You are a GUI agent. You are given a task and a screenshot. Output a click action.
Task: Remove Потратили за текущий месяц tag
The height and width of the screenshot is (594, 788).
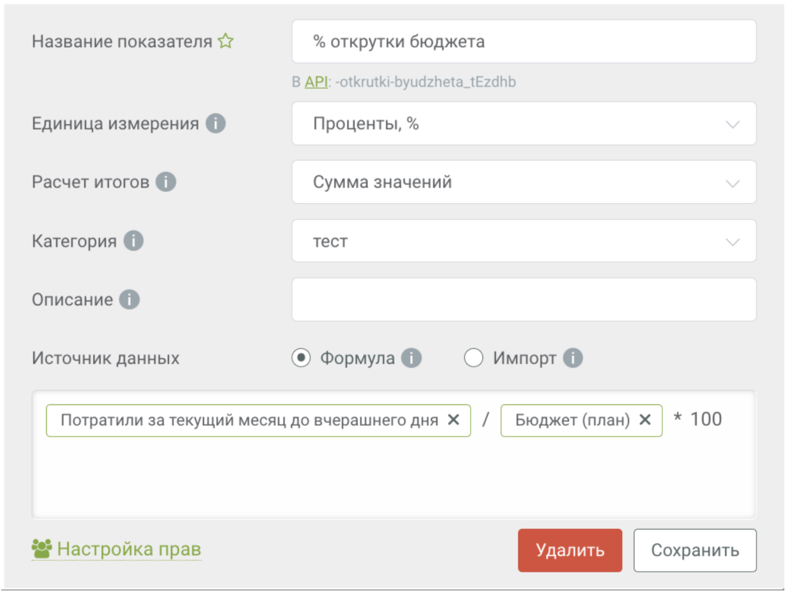[453, 420]
